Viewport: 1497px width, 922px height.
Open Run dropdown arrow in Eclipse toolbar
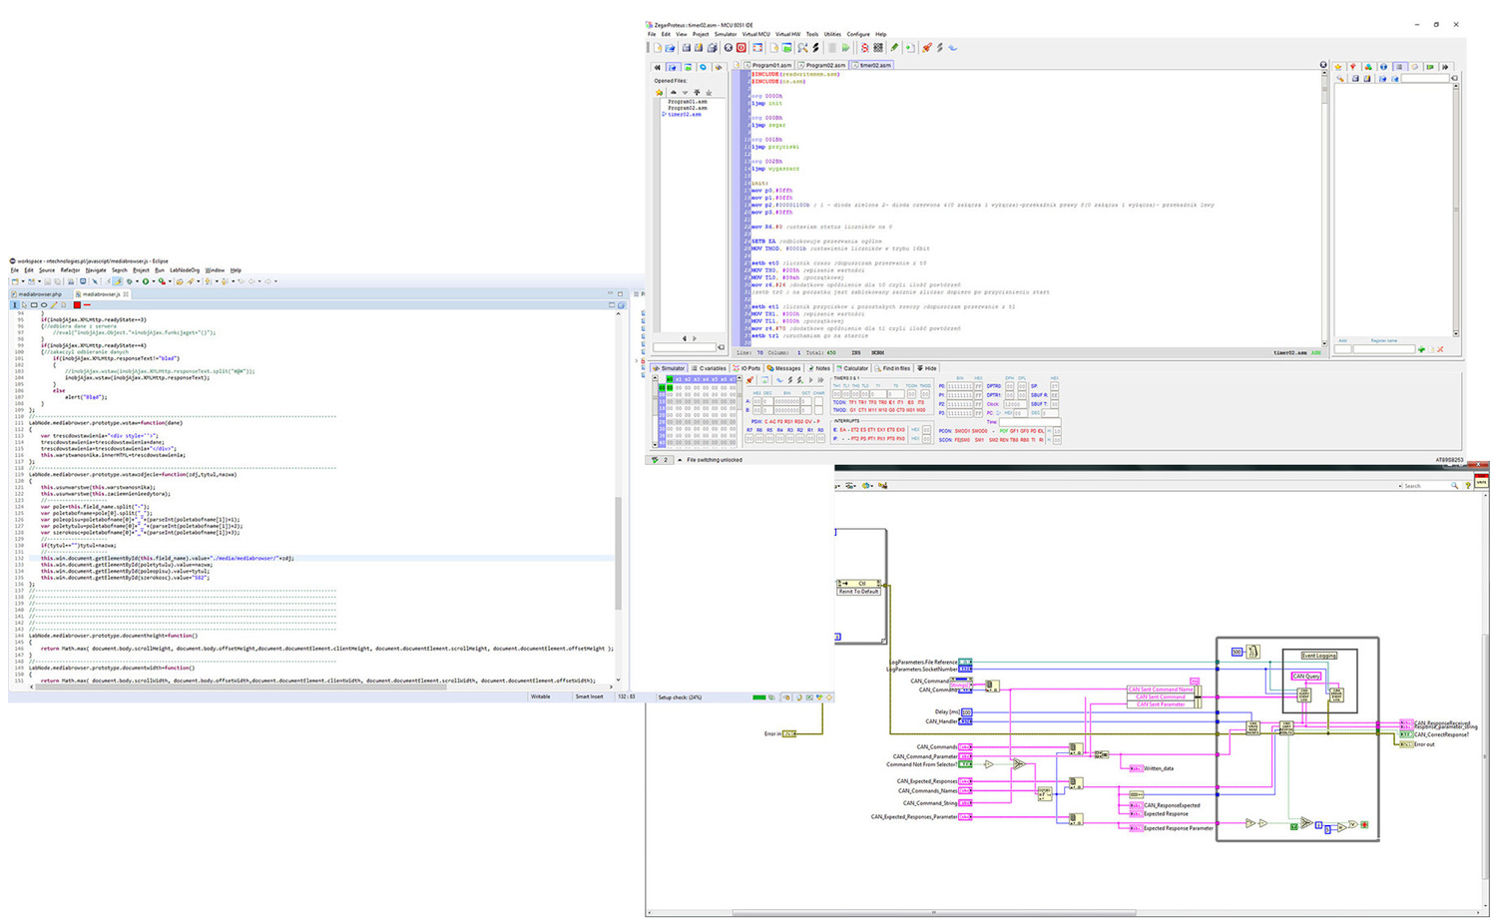(x=154, y=281)
